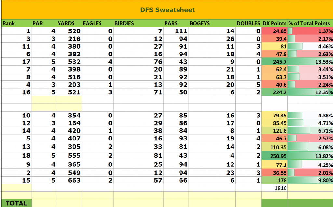Click DK Points value 46.7
This screenshot has width=333, height=207.
tap(274, 138)
